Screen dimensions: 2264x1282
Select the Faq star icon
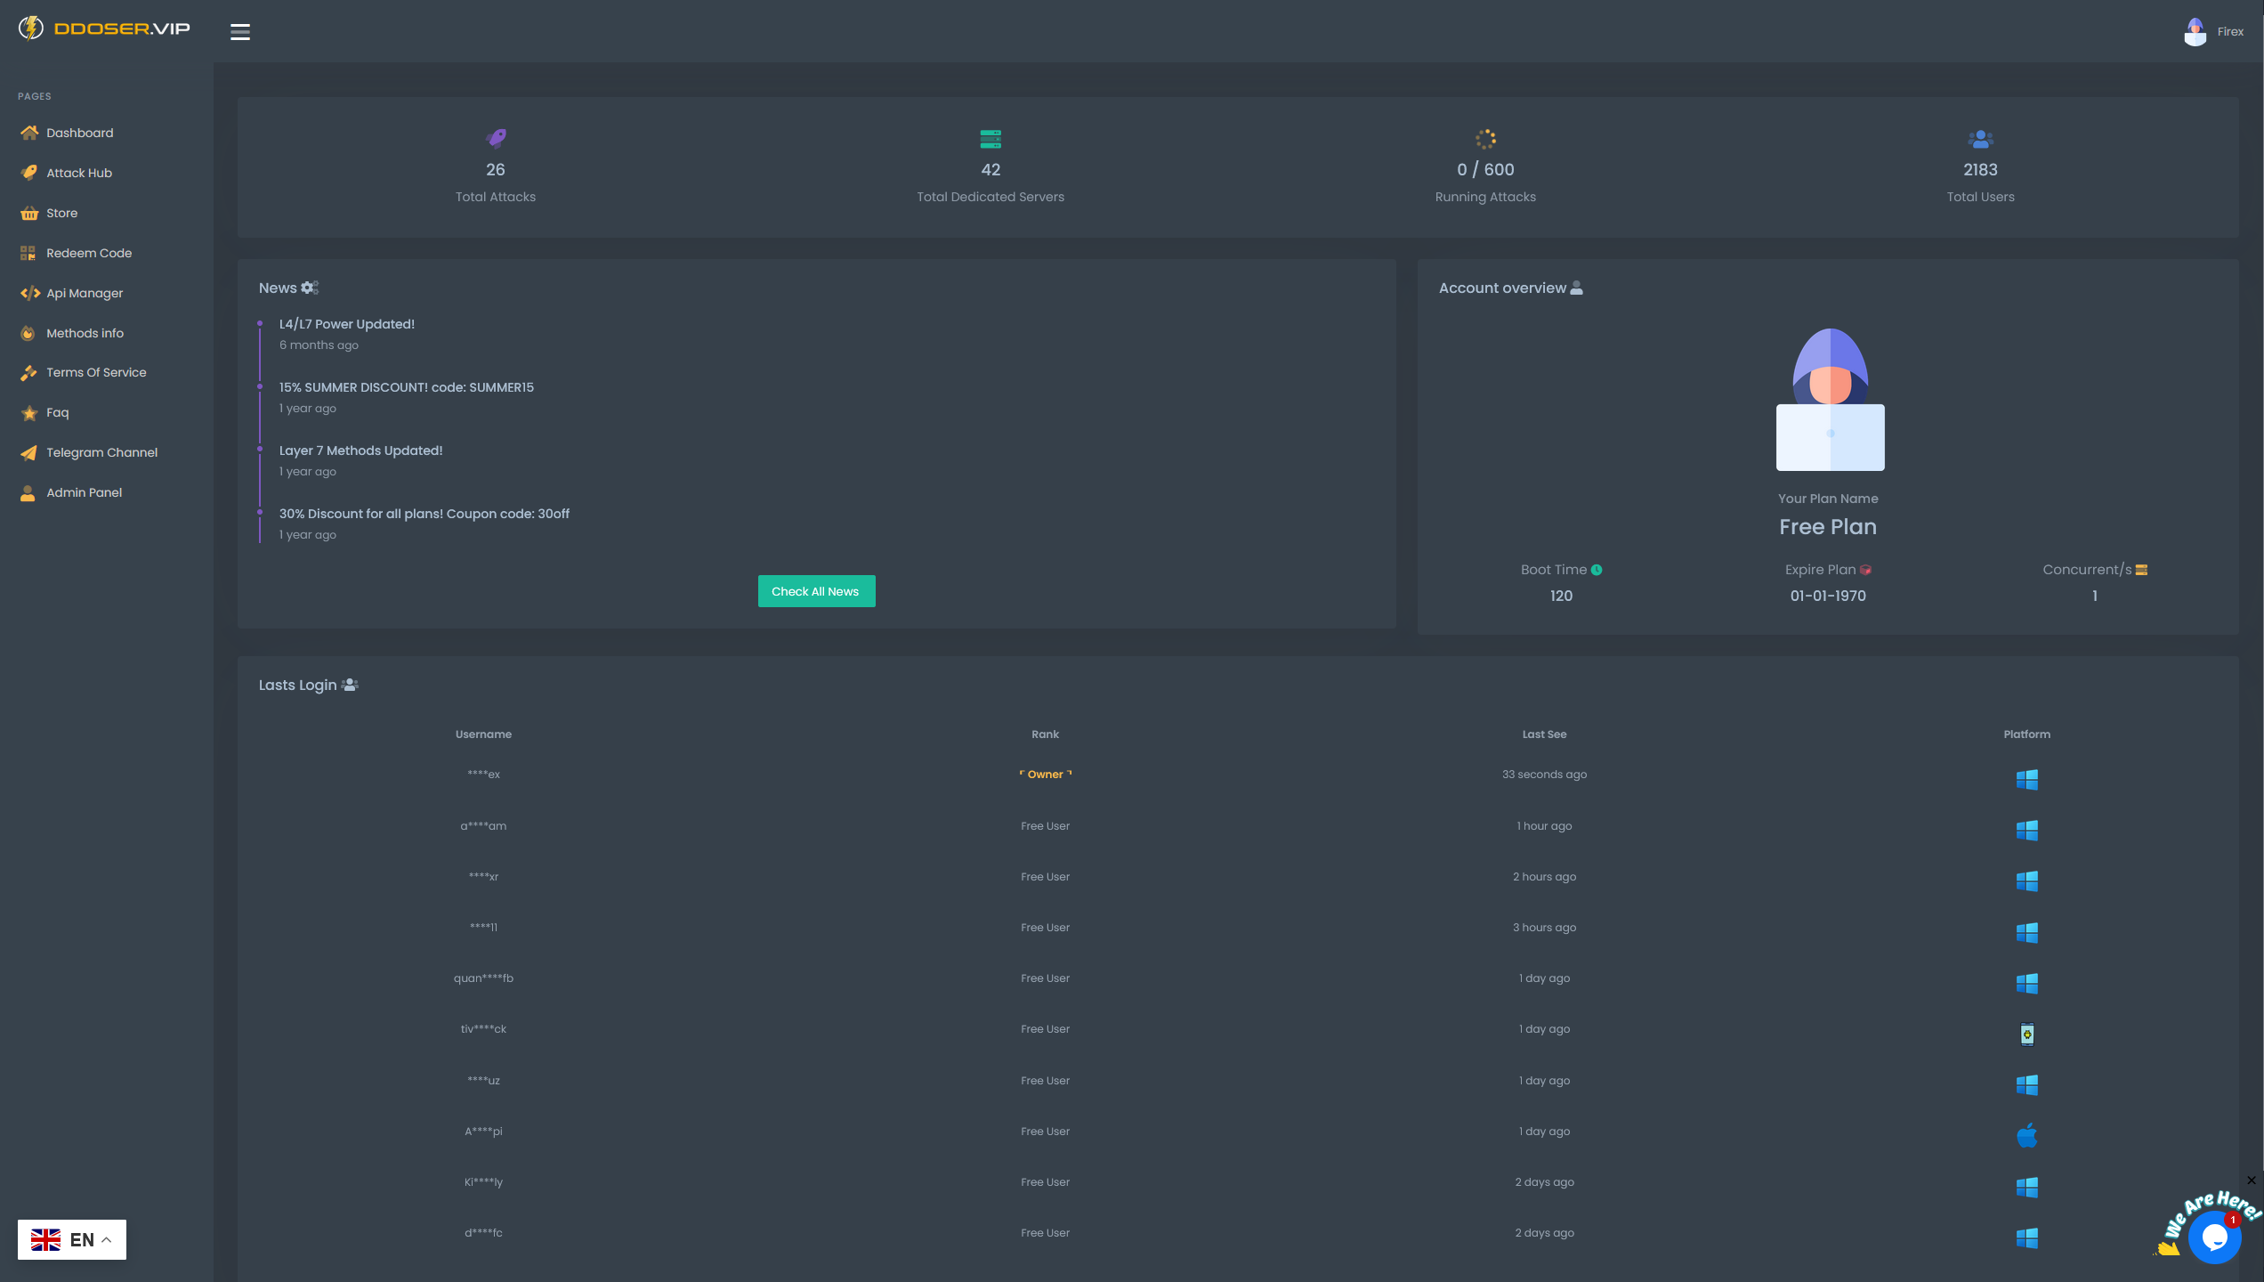tap(28, 412)
